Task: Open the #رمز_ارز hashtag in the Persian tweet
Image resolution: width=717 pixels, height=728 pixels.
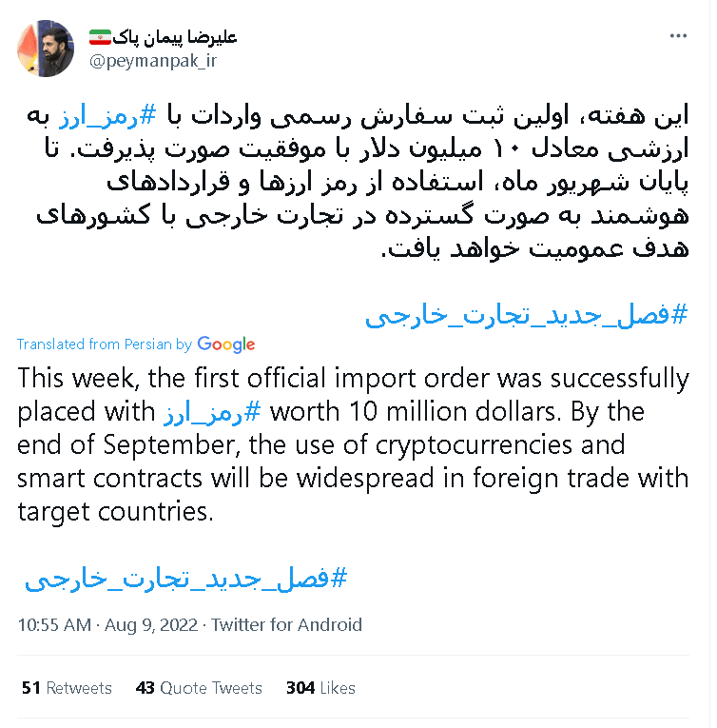Action: point(107,115)
